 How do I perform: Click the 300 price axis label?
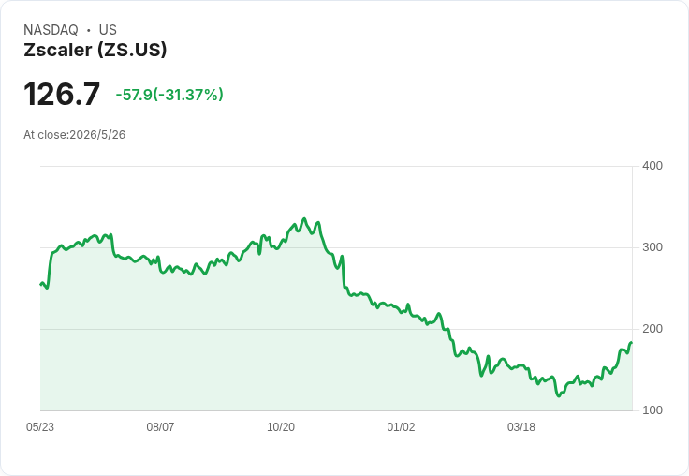click(652, 247)
